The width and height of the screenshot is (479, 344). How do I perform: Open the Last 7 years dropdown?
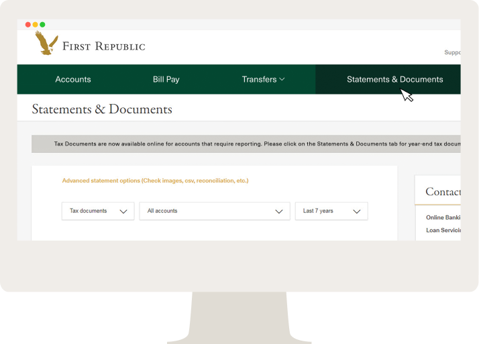(x=331, y=211)
